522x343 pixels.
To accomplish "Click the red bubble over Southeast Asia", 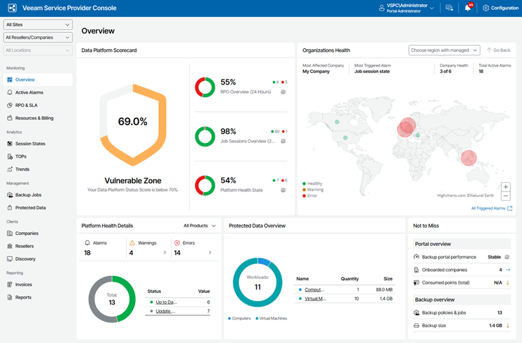I will [x=468, y=158].
